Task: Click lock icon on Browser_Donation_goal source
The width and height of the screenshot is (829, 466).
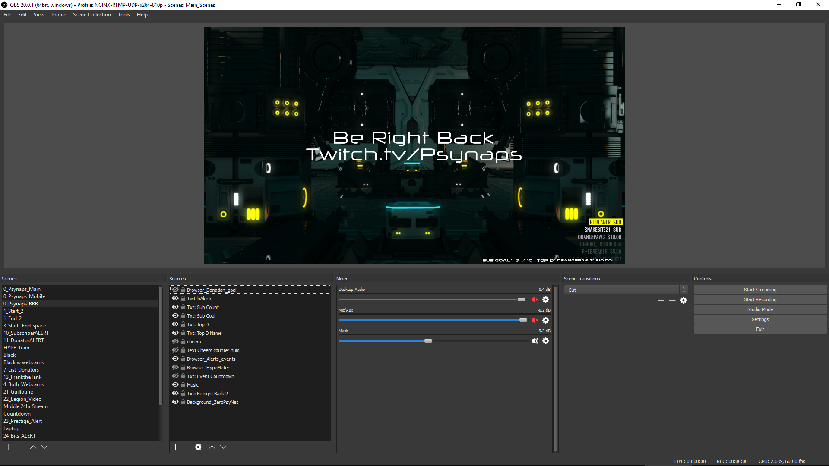Action: point(183,290)
